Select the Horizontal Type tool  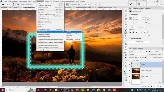pos(126,55)
